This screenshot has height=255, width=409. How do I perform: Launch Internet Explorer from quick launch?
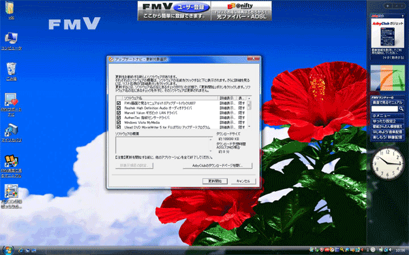point(20,250)
